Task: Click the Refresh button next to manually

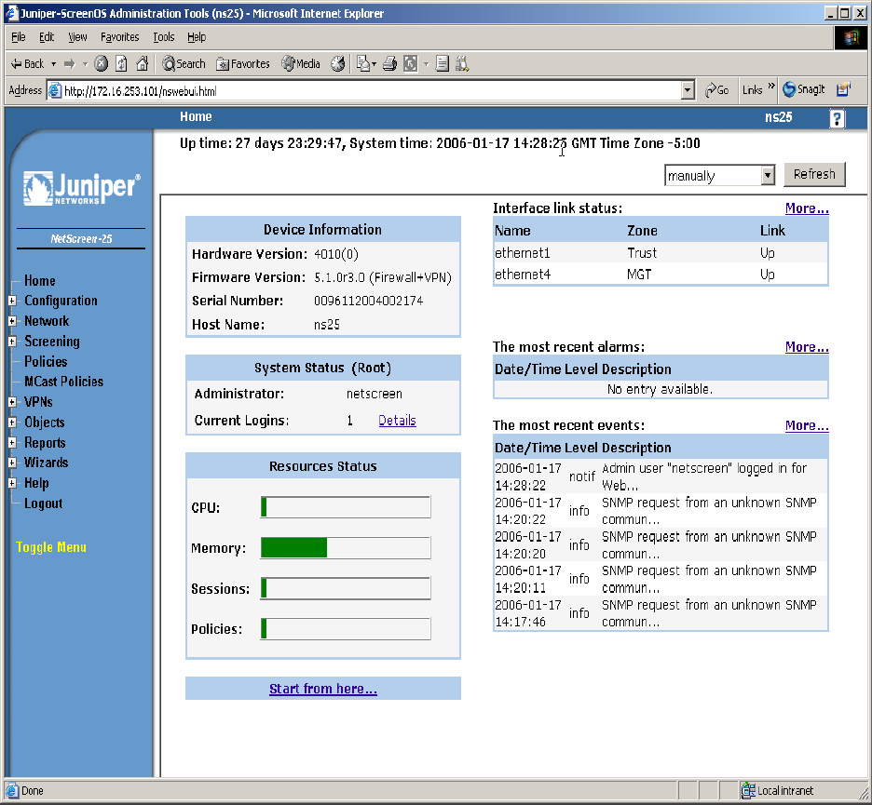Action: (815, 174)
